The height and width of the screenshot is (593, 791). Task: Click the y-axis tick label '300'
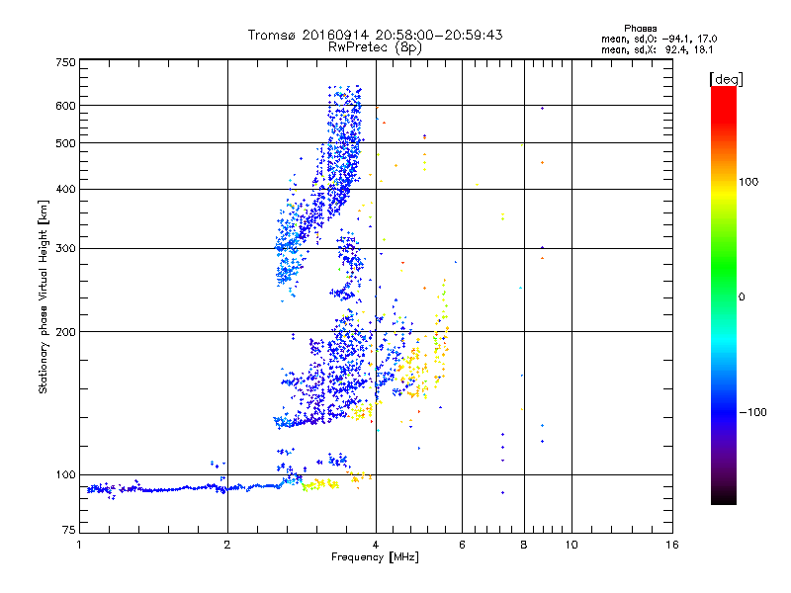click(65, 249)
